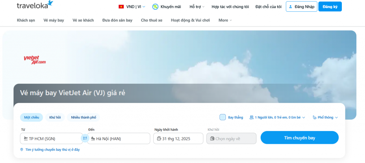
Task: Click the Traveloka logo
Action: pyautogui.click(x=35, y=5)
